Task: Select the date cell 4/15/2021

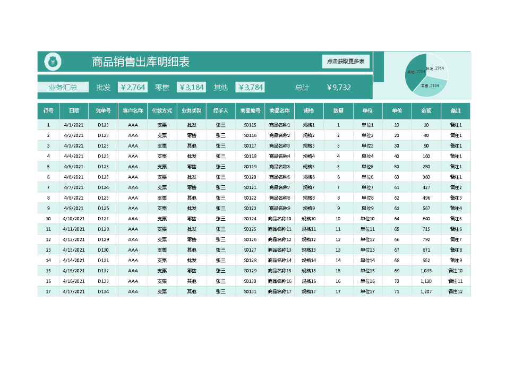Action: point(74,271)
